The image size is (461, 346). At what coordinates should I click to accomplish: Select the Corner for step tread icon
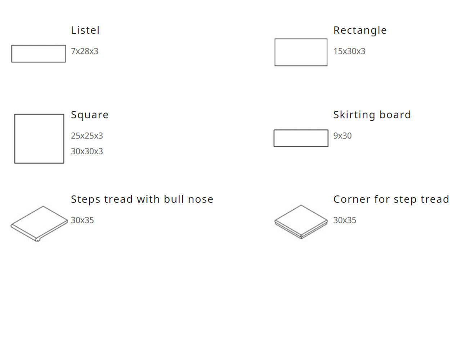(x=301, y=221)
